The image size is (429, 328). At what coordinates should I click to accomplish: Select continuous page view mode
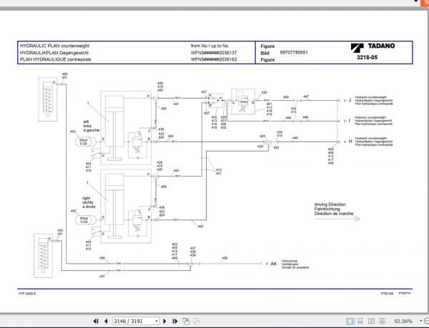[360, 321]
